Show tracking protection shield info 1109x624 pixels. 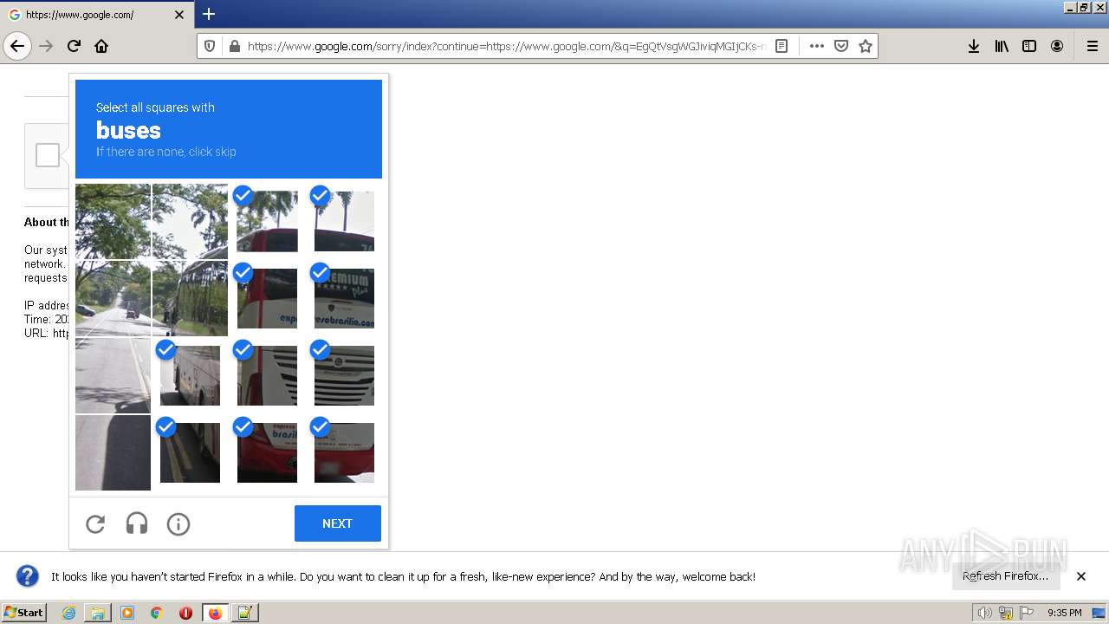pos(210,46)
